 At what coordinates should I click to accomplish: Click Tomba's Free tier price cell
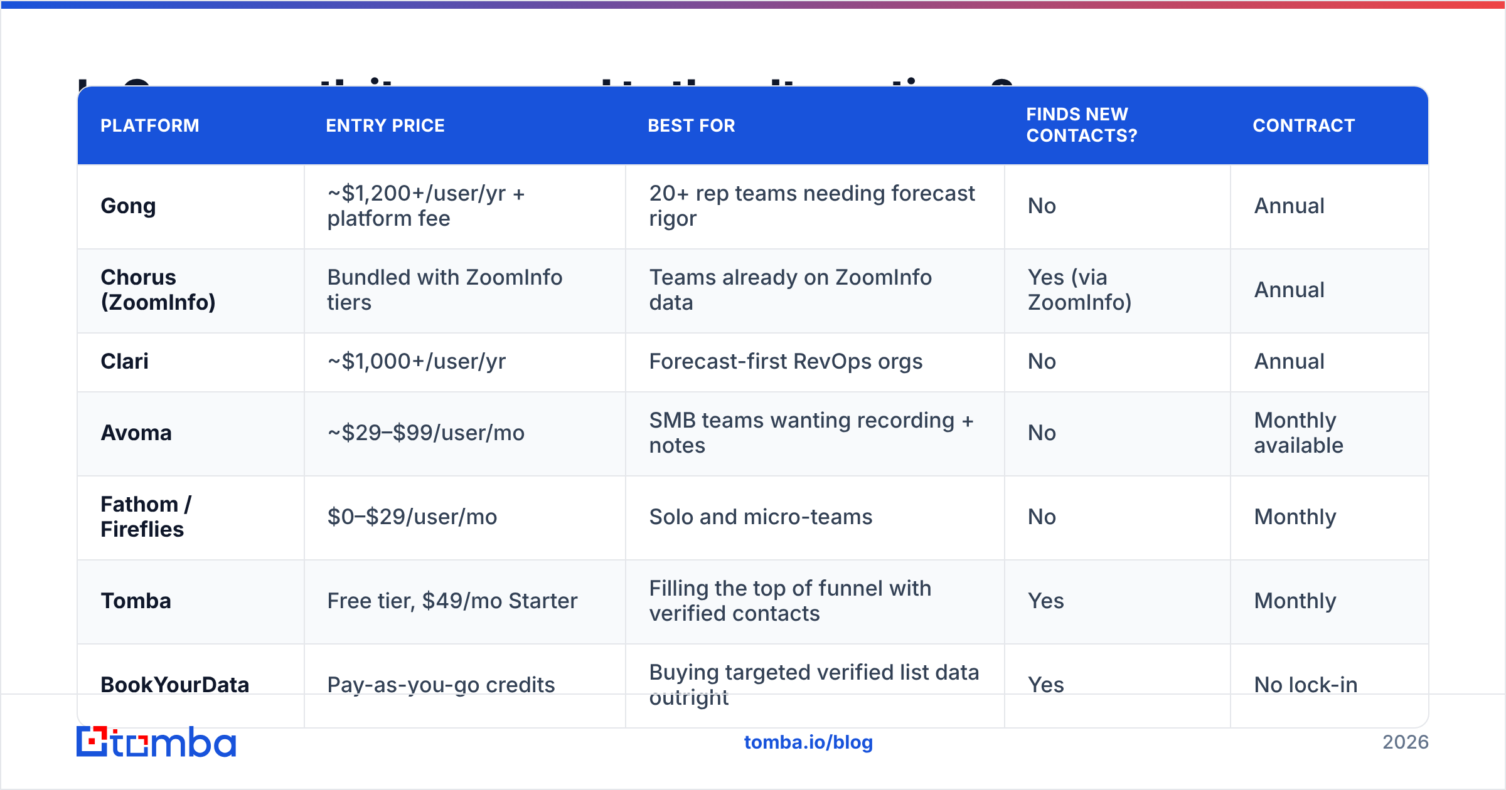pyautogui.click(x=452, y=601)
